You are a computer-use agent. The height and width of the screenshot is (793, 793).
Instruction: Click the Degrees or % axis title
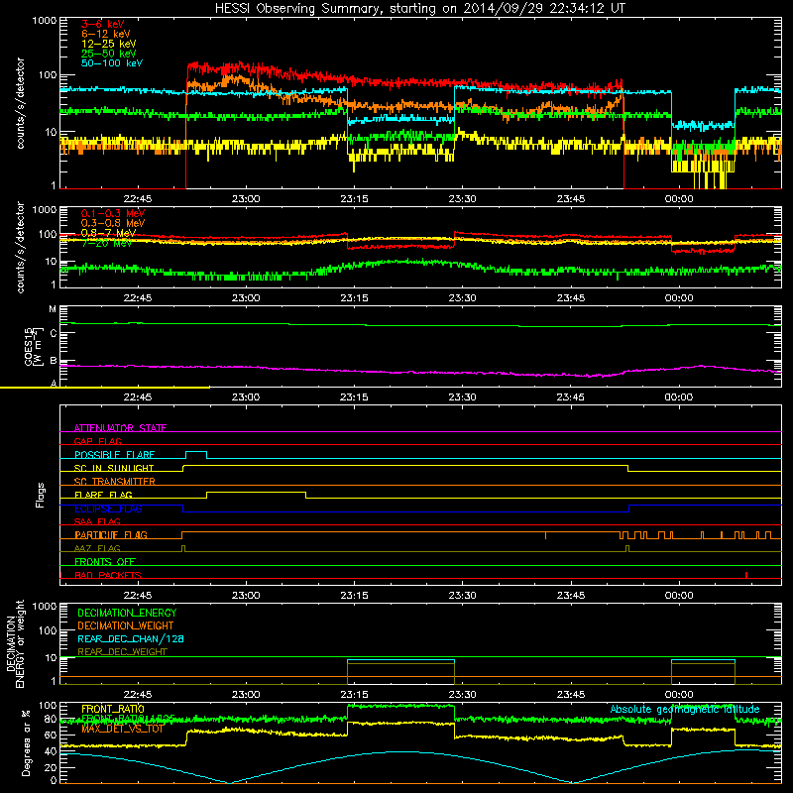tap(26, 742)
